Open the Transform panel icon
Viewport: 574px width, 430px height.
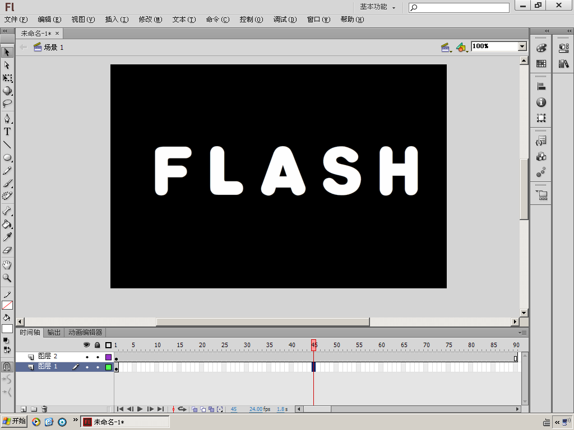point(541,118)
